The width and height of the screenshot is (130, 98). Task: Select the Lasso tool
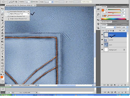point(2,14)
